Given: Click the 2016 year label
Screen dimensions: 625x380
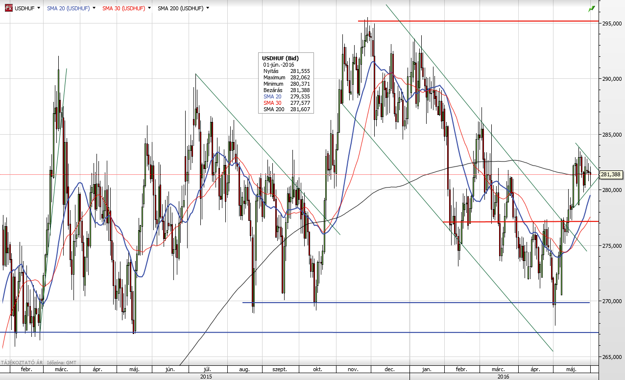Looking at the screenshot, I should (x=503, y=376).
